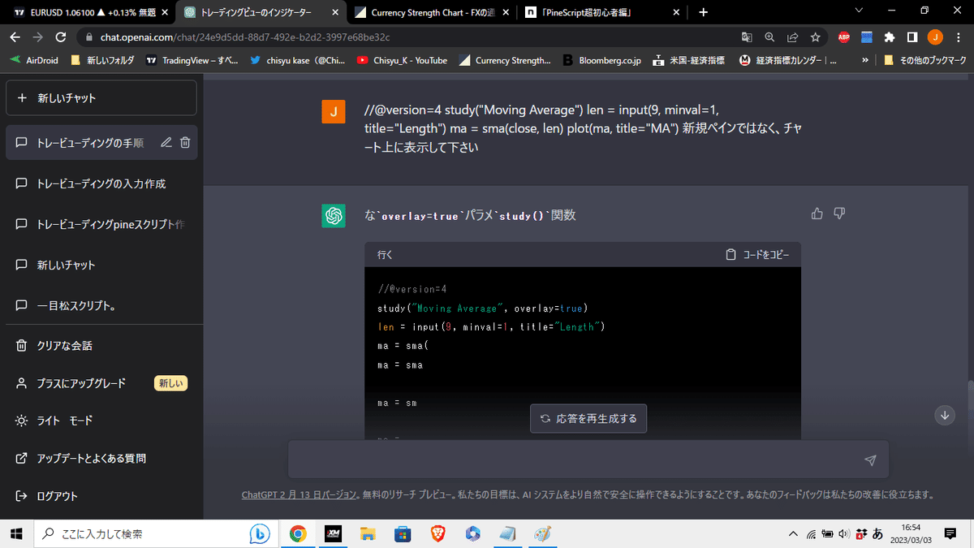
Task: Start a new chat with 新しいチャット button
Action: coord(101,98)
